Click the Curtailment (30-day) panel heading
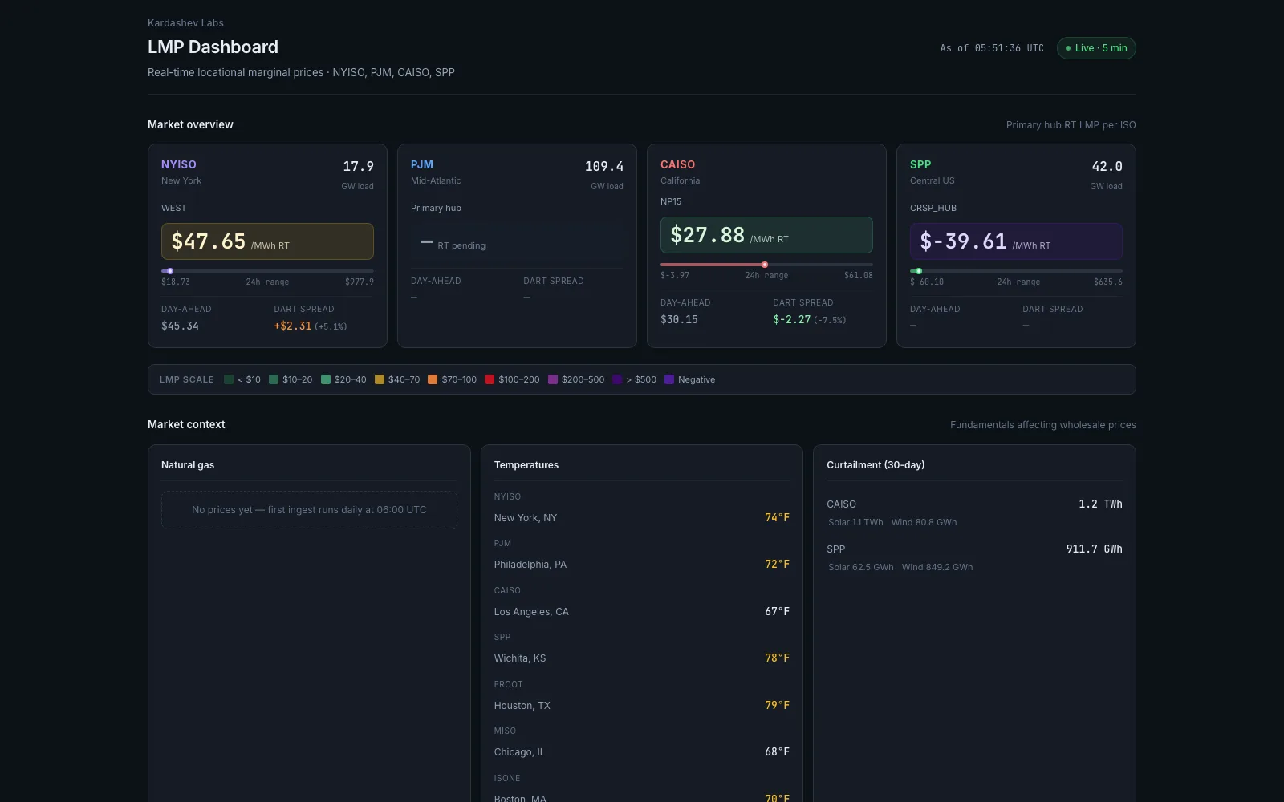 pyautogui.click(x=876, y=465)
